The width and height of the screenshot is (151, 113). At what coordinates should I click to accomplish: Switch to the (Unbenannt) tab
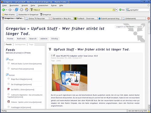134,18
